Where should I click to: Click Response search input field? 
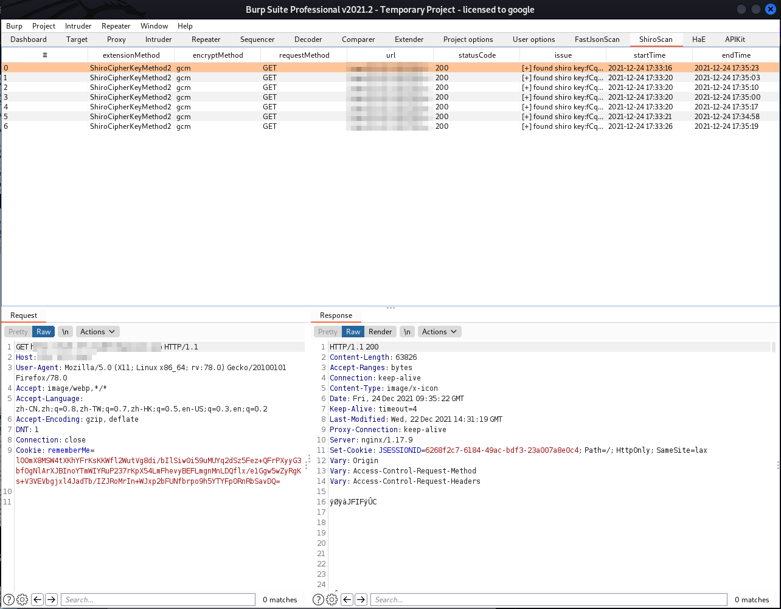[549, 599]
